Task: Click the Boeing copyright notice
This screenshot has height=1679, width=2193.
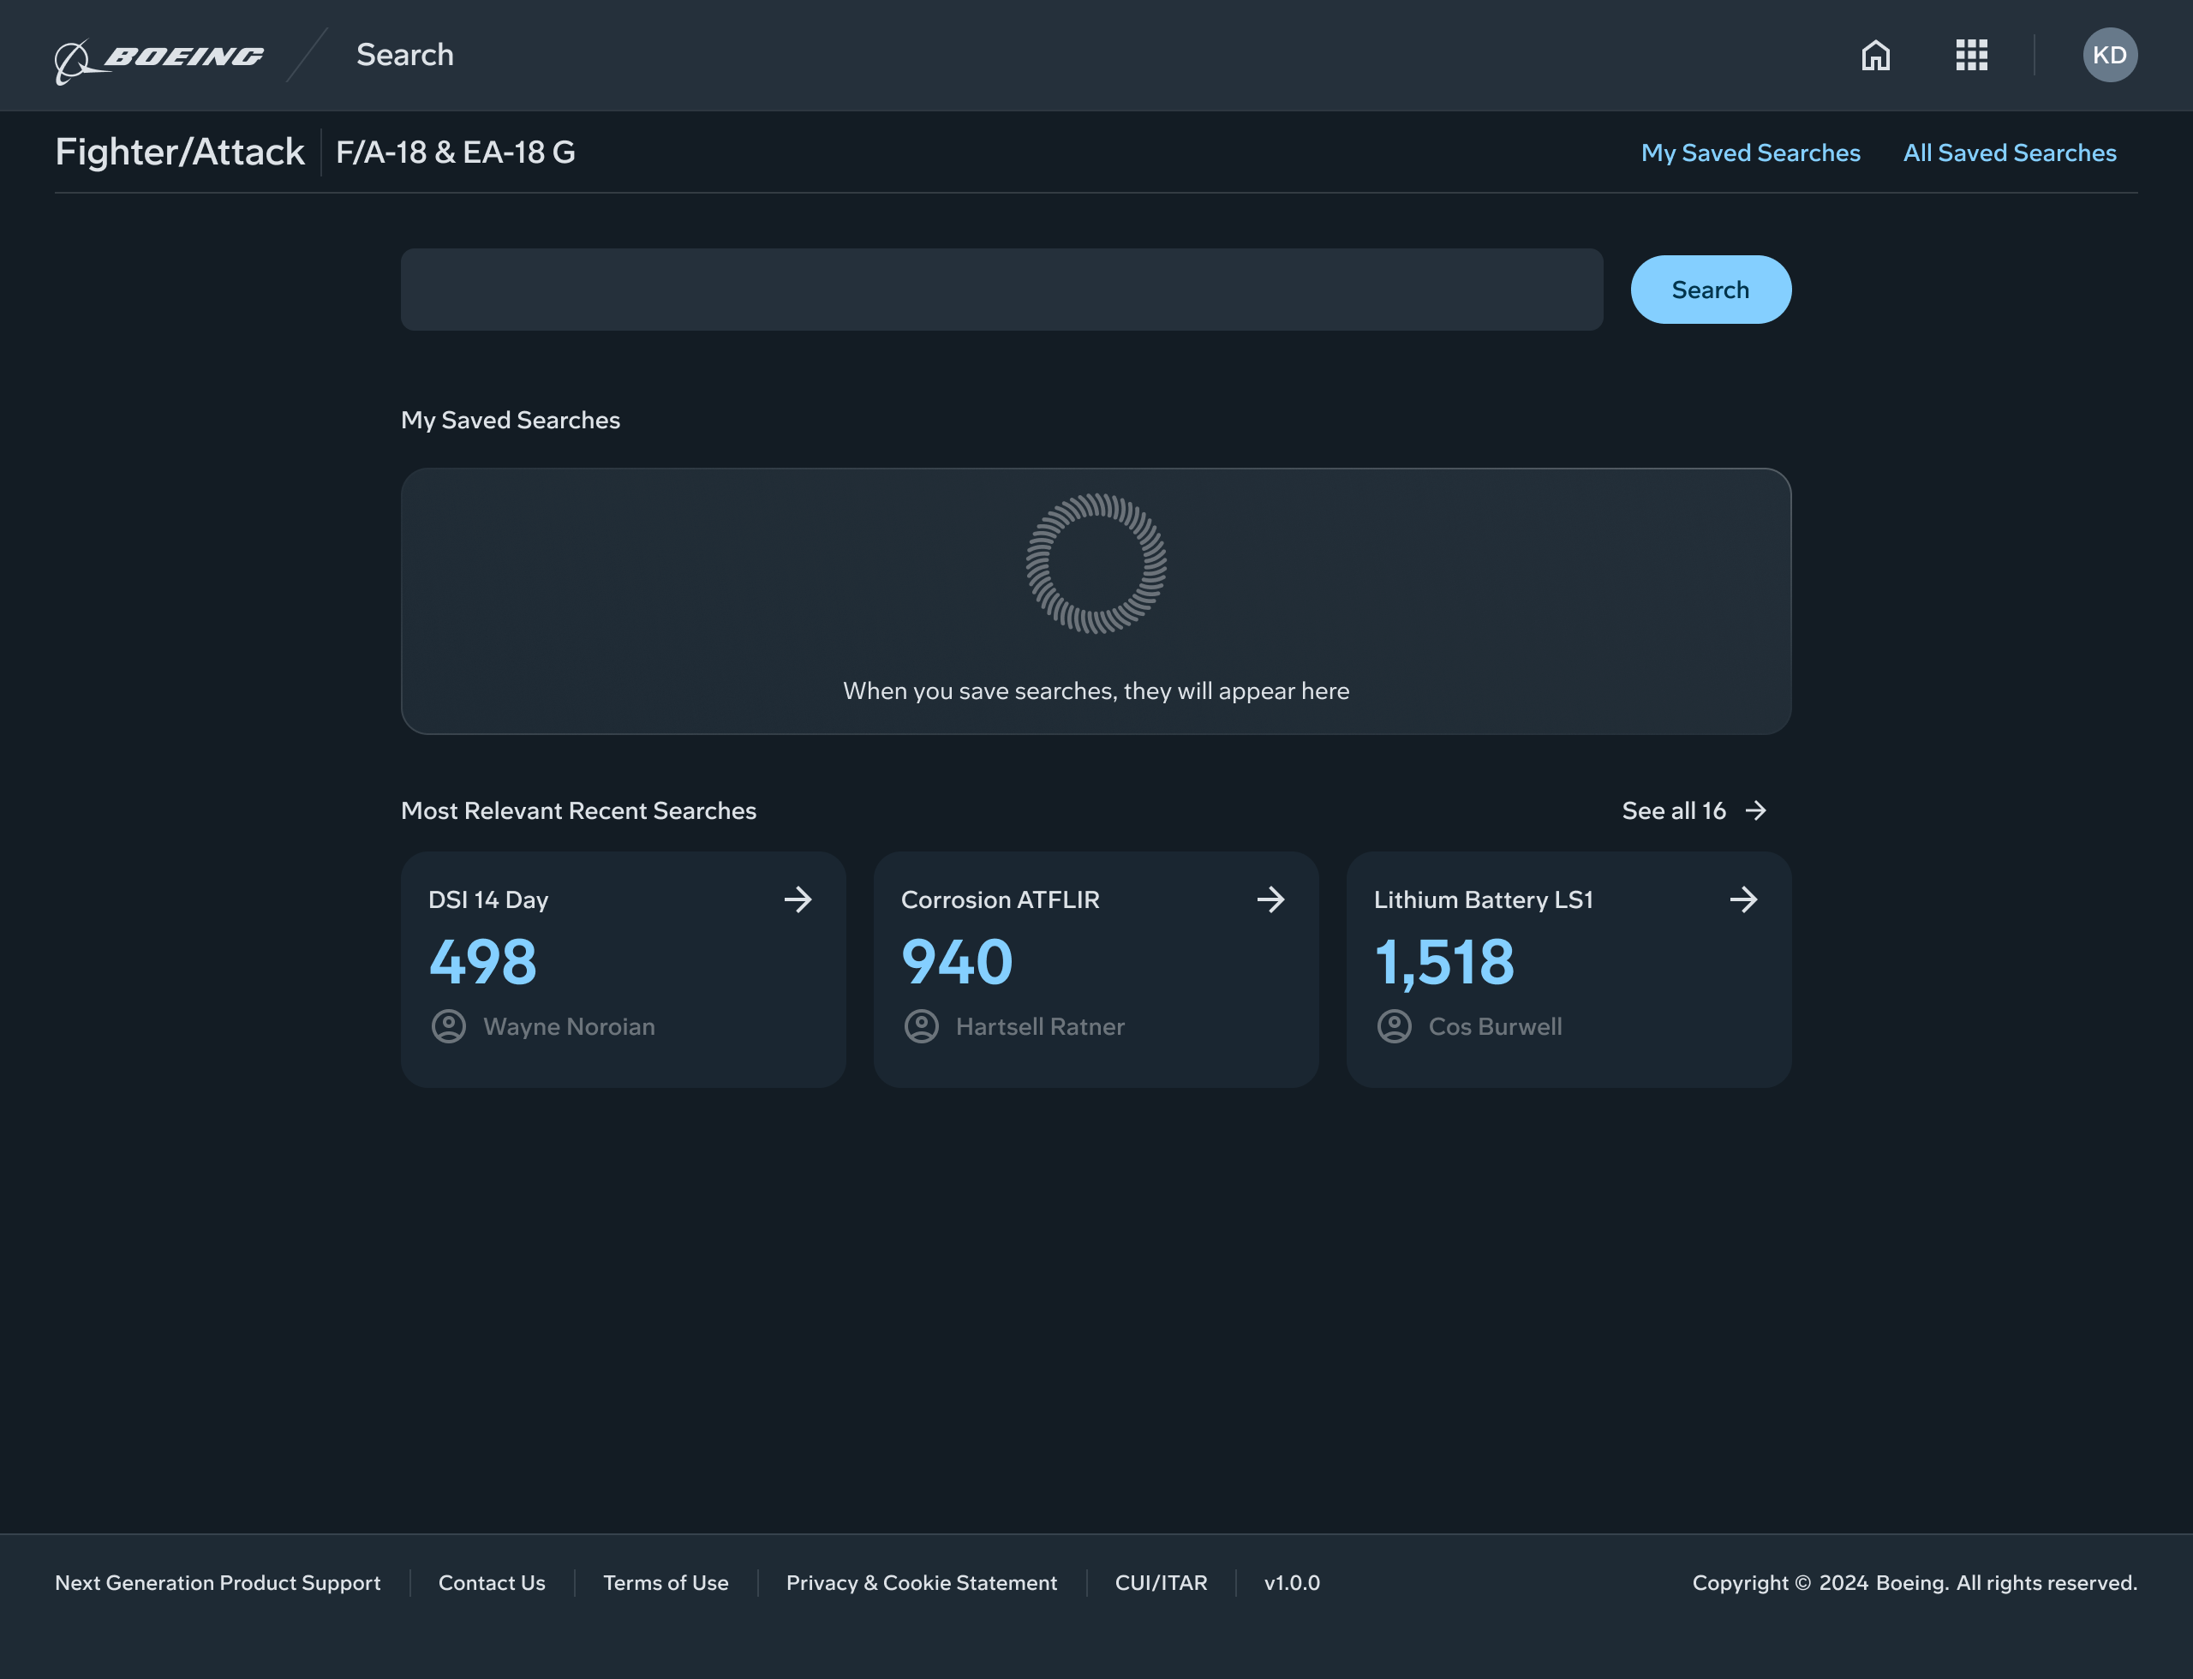Action: (x=1914, y=1583)
